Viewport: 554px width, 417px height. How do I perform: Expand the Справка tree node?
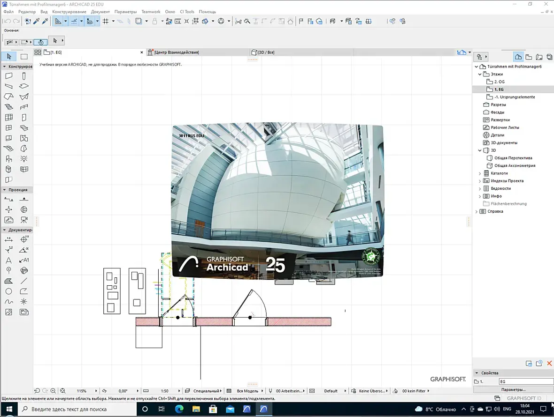click(476, 211)
